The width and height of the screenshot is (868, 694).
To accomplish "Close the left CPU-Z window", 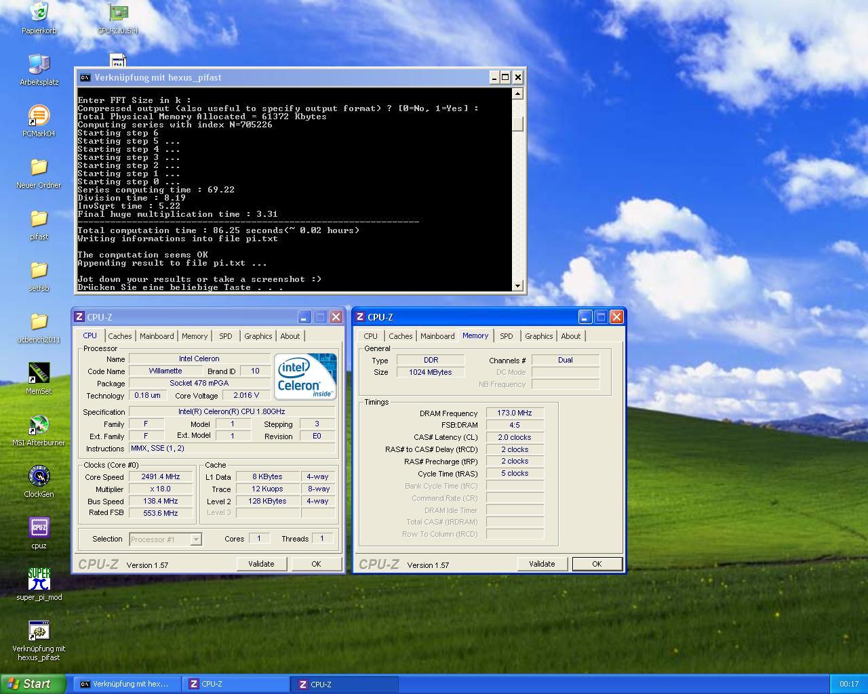I will pyautogui.click(x=336, y=317).
